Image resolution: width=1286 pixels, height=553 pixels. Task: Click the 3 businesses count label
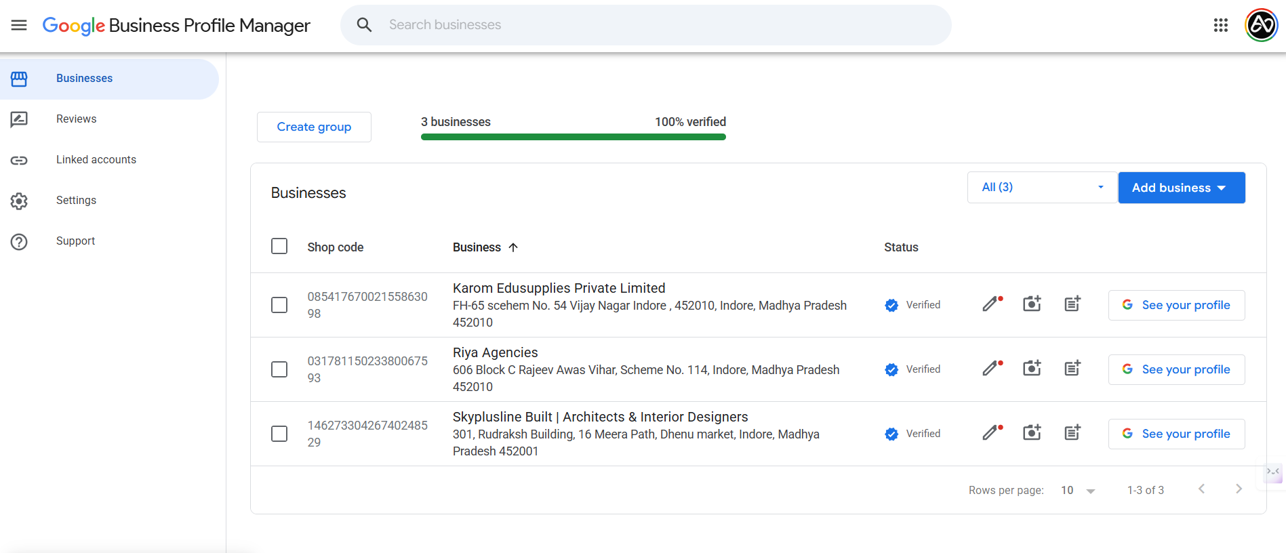pyautogui.click(x=456, y=122)
